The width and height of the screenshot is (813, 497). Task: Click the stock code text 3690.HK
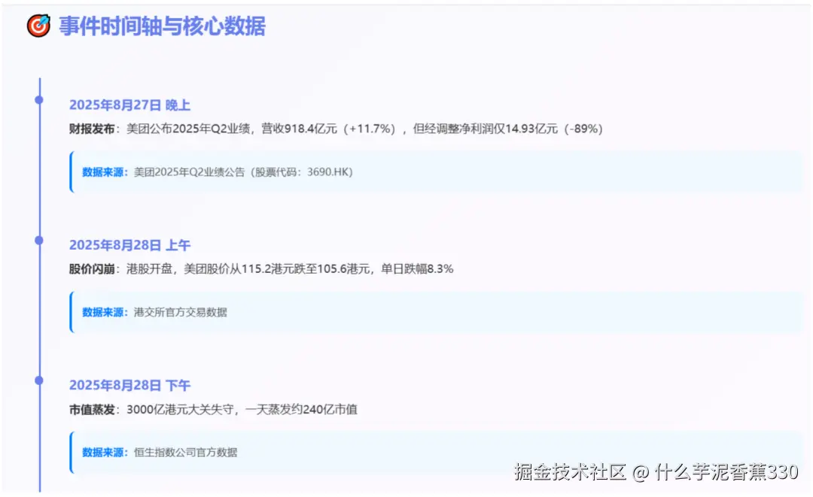click(329, 172)
